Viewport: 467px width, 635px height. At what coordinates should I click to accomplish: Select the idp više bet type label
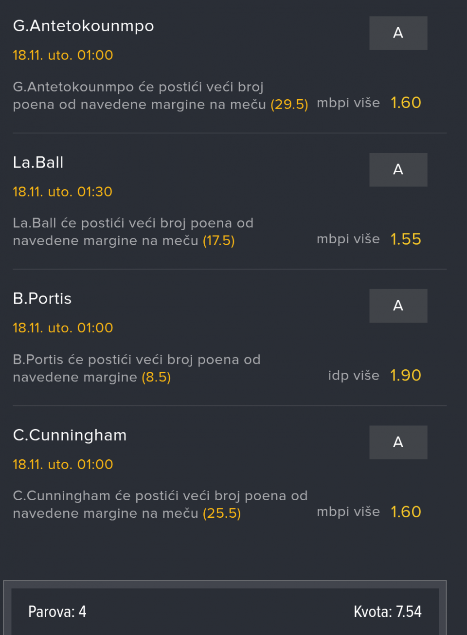[x=354, y=376]
